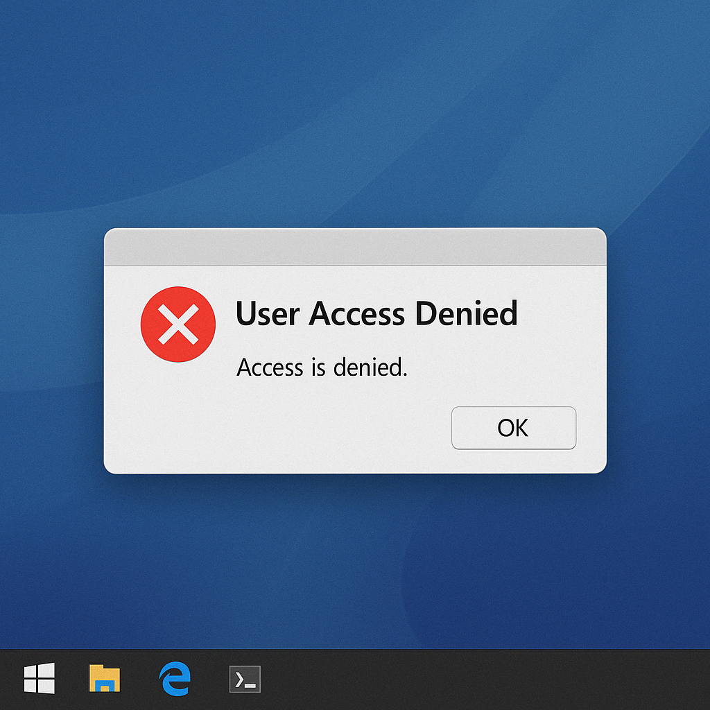Image resolution: width=710 pixels, height=710 pixels.
Task: Click empty desktop wallpaper above the dialog
Action: coord(355,111)
